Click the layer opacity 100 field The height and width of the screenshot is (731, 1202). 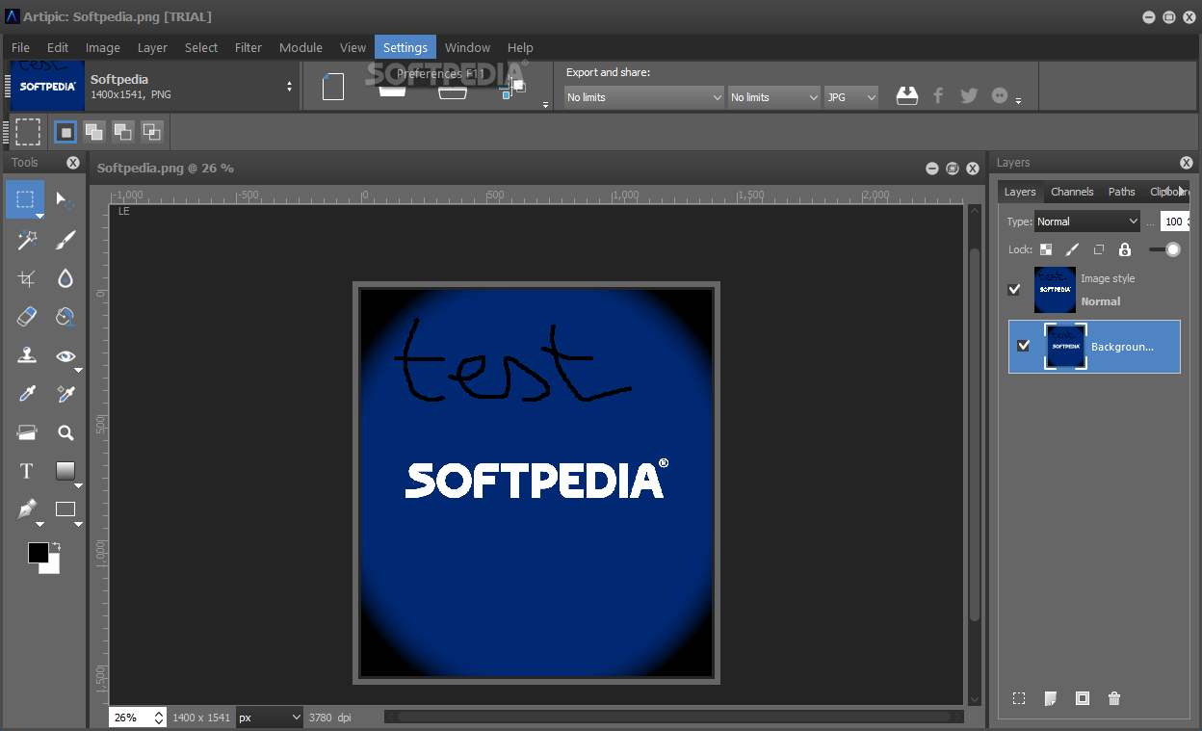point(1173,222)
